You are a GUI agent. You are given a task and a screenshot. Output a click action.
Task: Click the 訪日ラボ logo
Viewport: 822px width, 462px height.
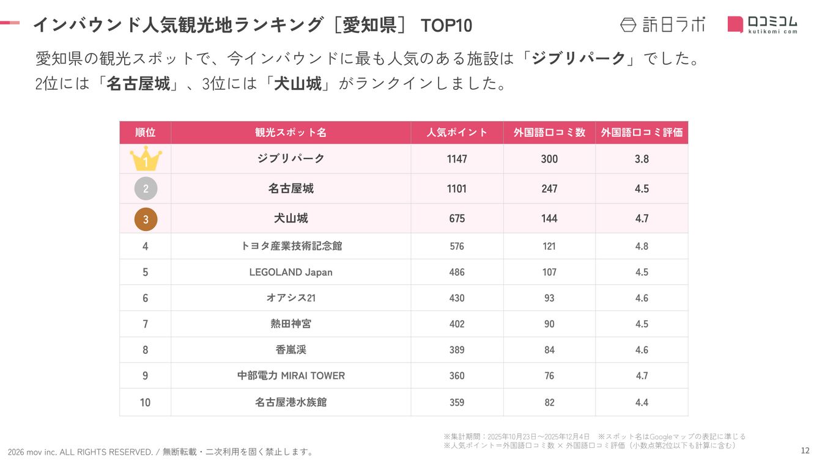click(663, 24)
